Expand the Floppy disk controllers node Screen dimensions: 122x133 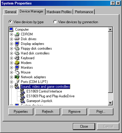[11, 48]
